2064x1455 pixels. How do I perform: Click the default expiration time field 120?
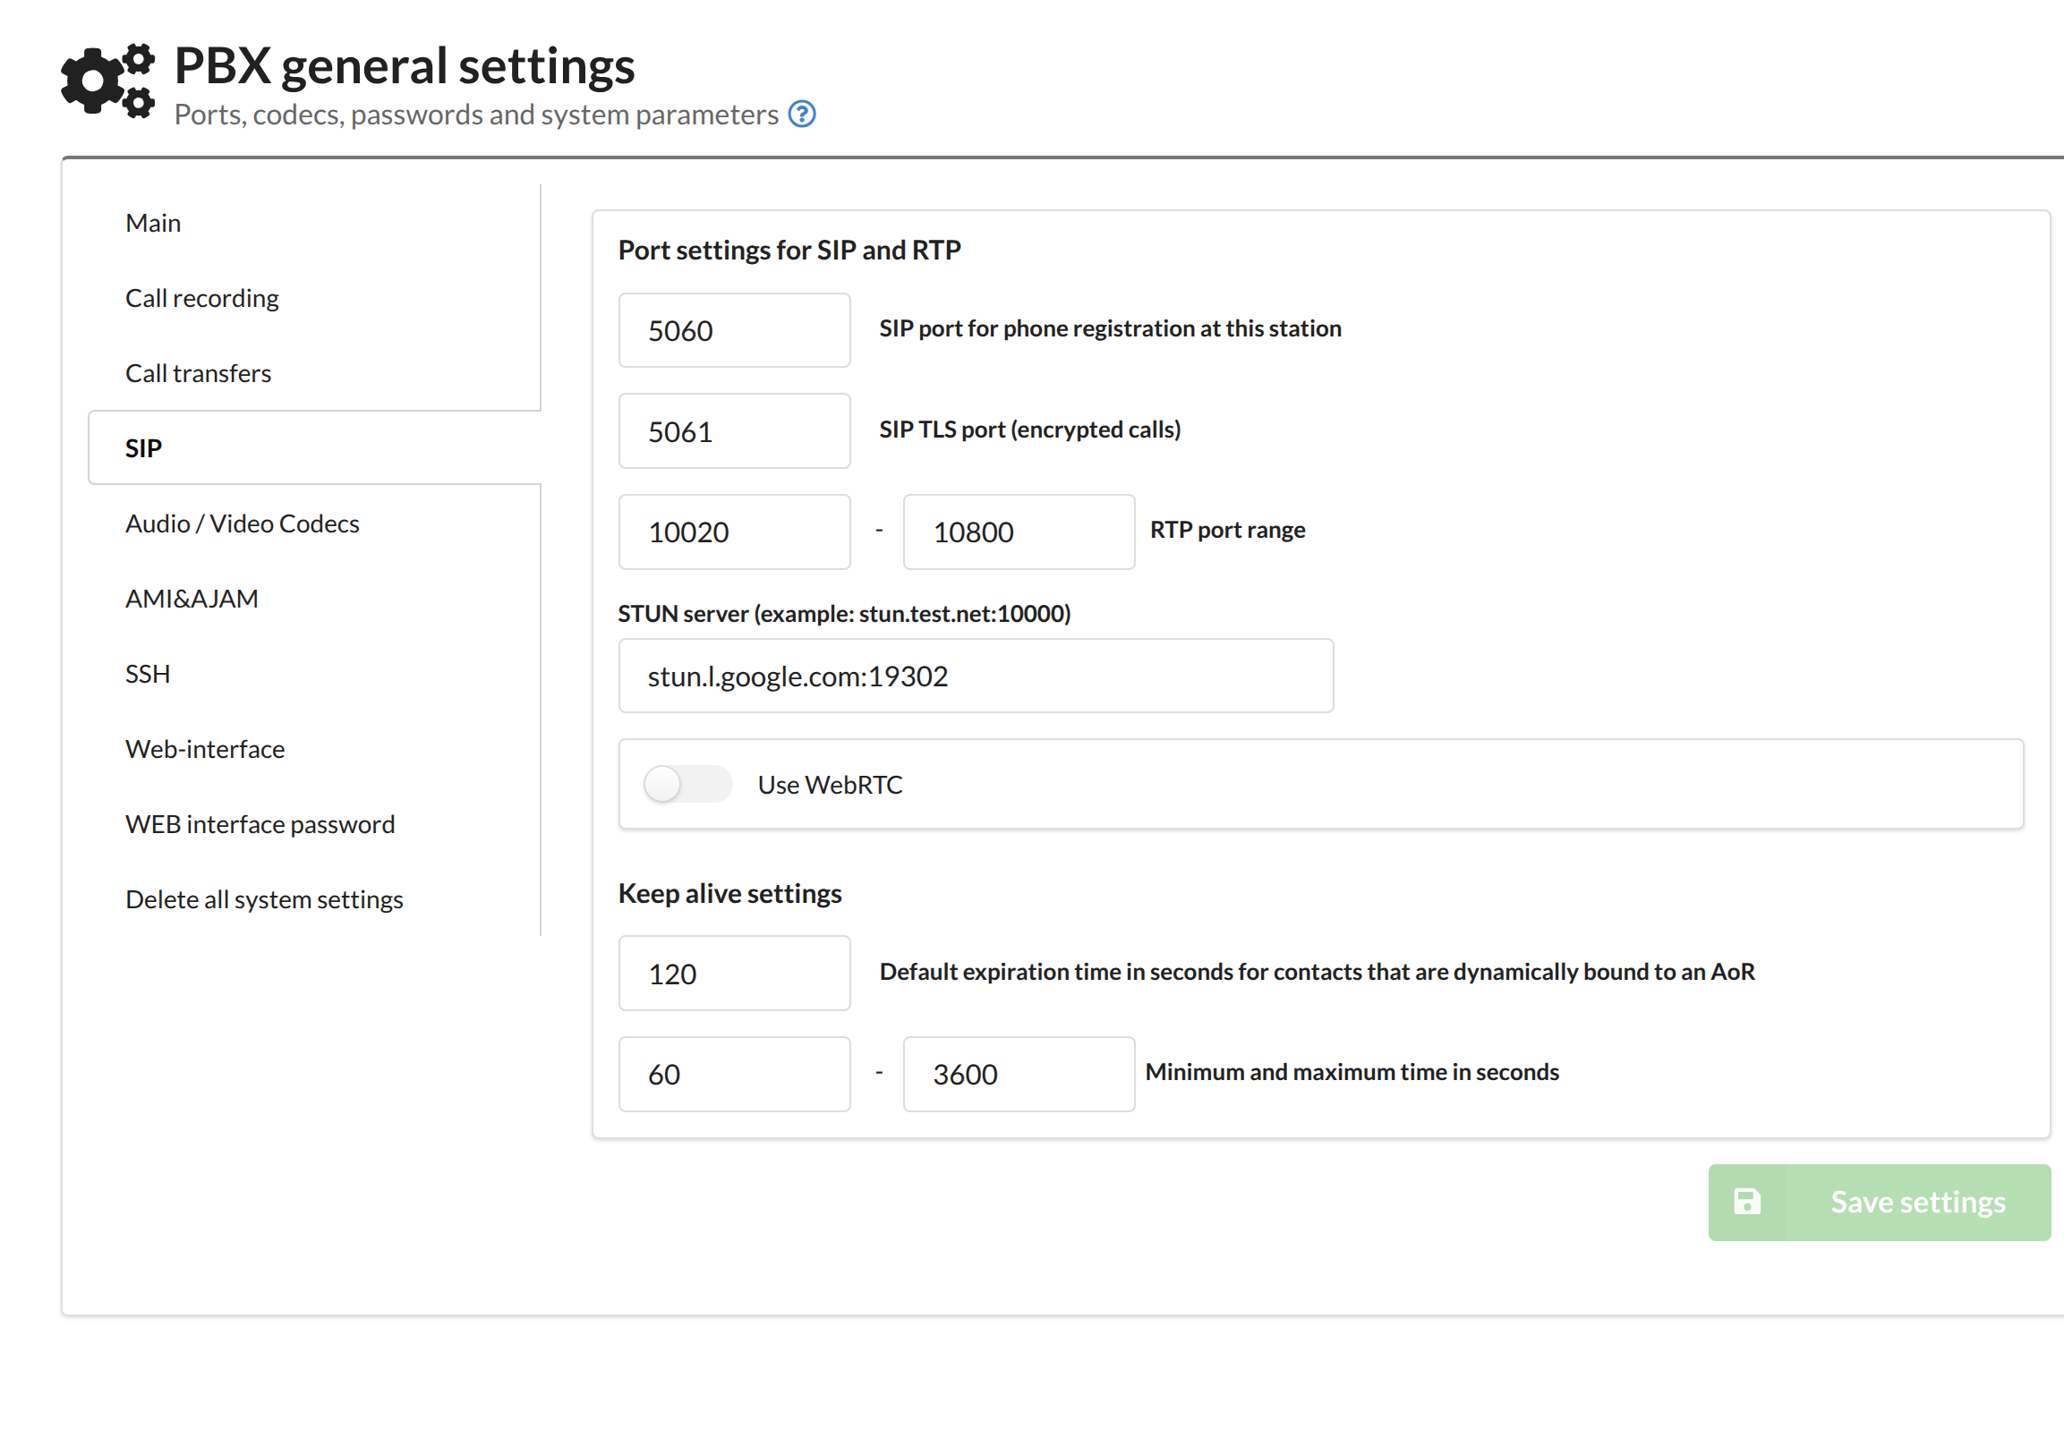pos(734,974)
